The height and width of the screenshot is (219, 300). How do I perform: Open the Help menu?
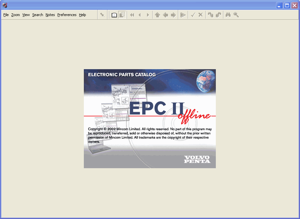click(83, 15)
